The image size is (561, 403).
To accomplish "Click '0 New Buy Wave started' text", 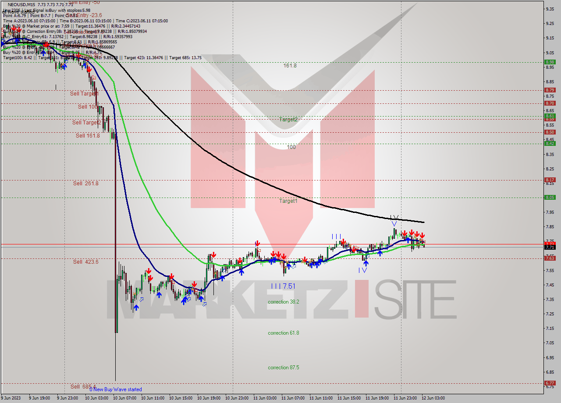I will (116, 389).
